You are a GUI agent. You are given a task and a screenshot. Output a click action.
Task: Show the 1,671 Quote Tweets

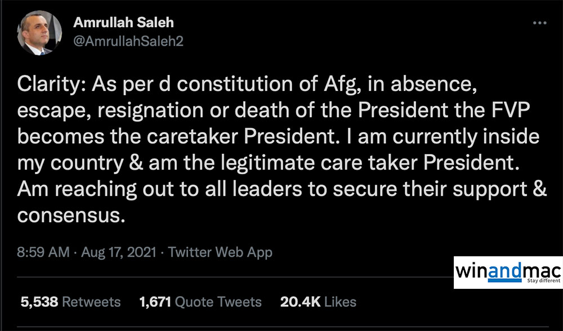click(x=200, y=302)
